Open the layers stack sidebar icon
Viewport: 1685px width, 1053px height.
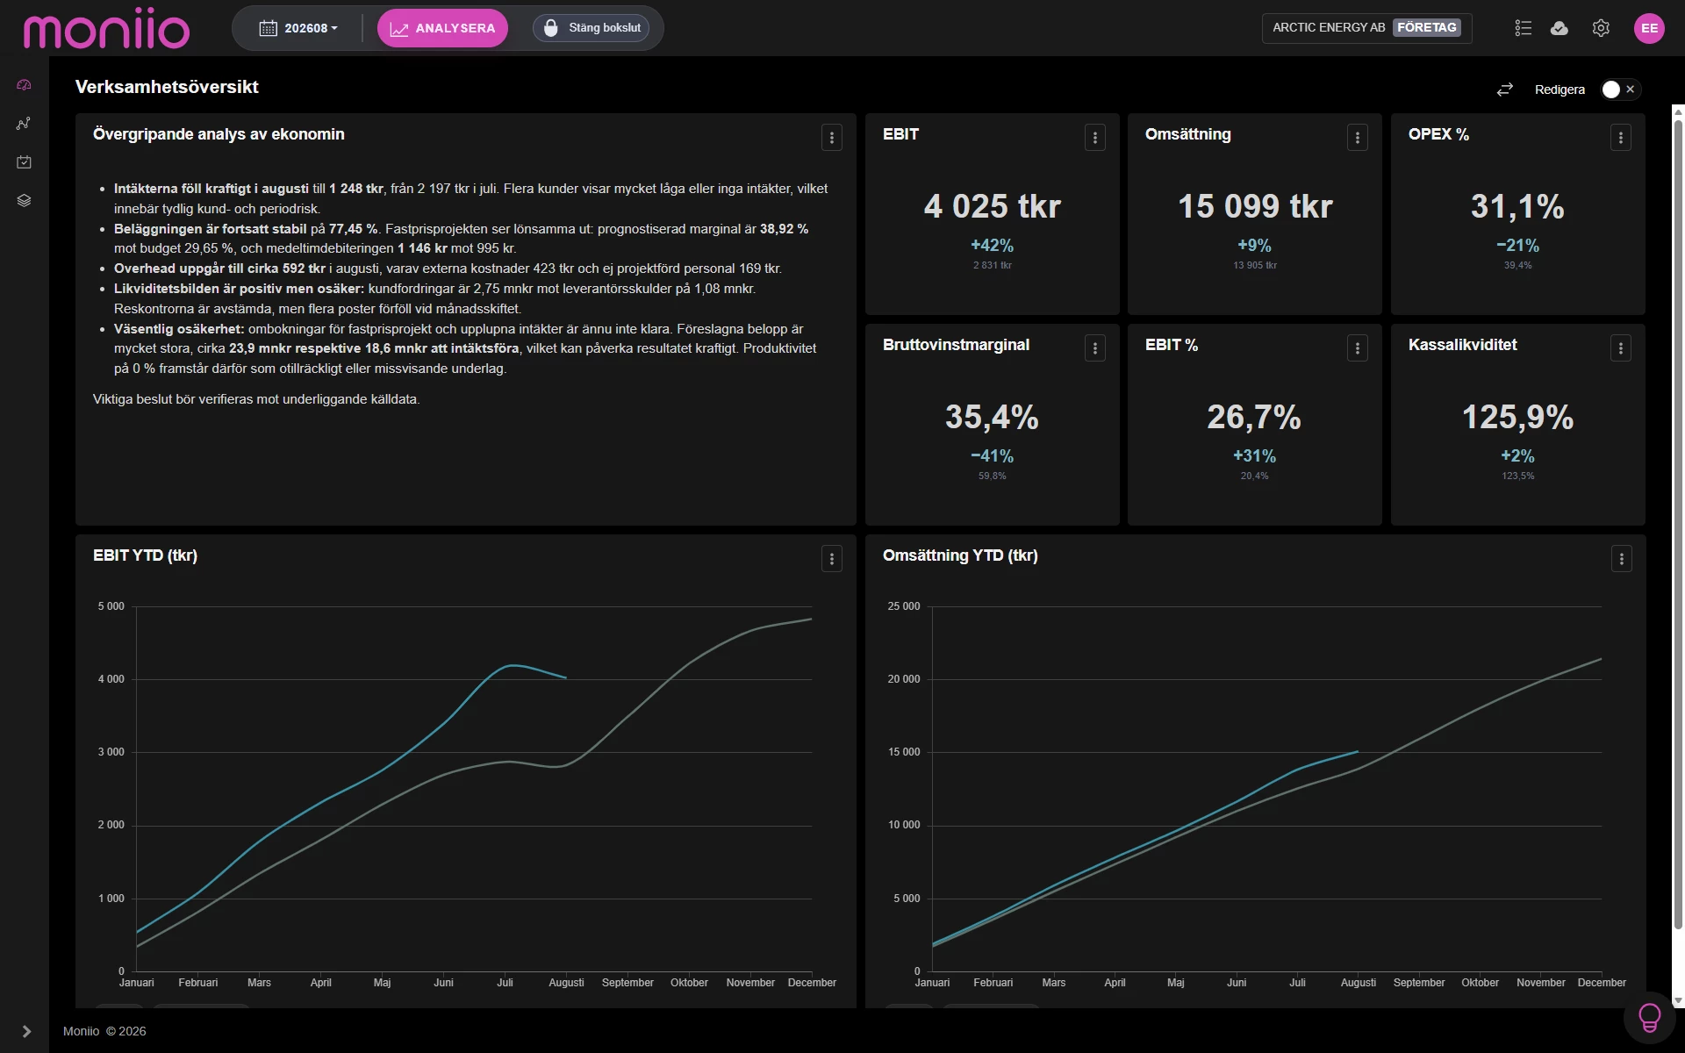pos(24,201)
